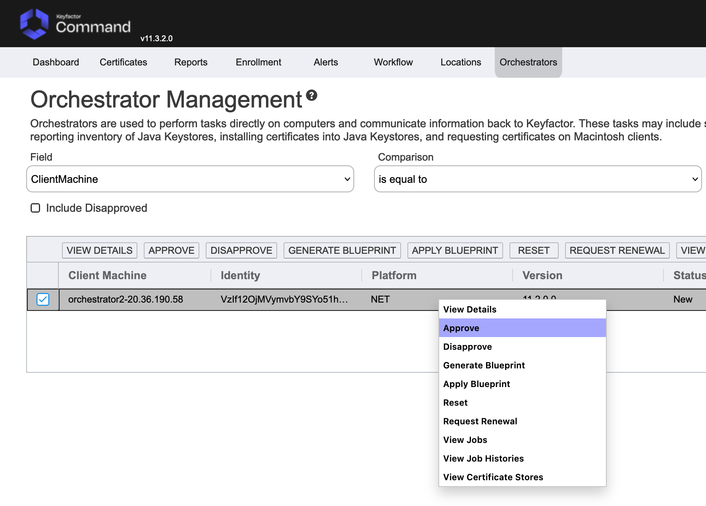Sort by the Client Machine column header

pyautogui.click(x=107, y=275)
